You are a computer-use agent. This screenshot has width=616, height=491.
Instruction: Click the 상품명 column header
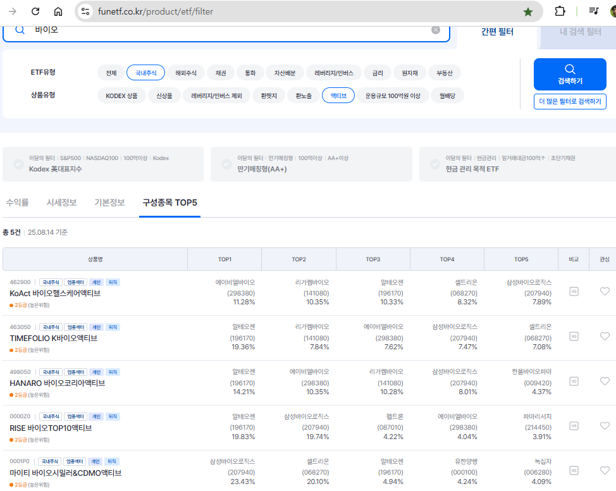click(95, 259)
